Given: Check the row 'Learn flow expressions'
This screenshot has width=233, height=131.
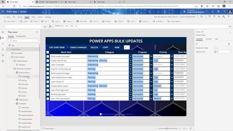Looking at the screenshot, I should (x=48, y=99).
